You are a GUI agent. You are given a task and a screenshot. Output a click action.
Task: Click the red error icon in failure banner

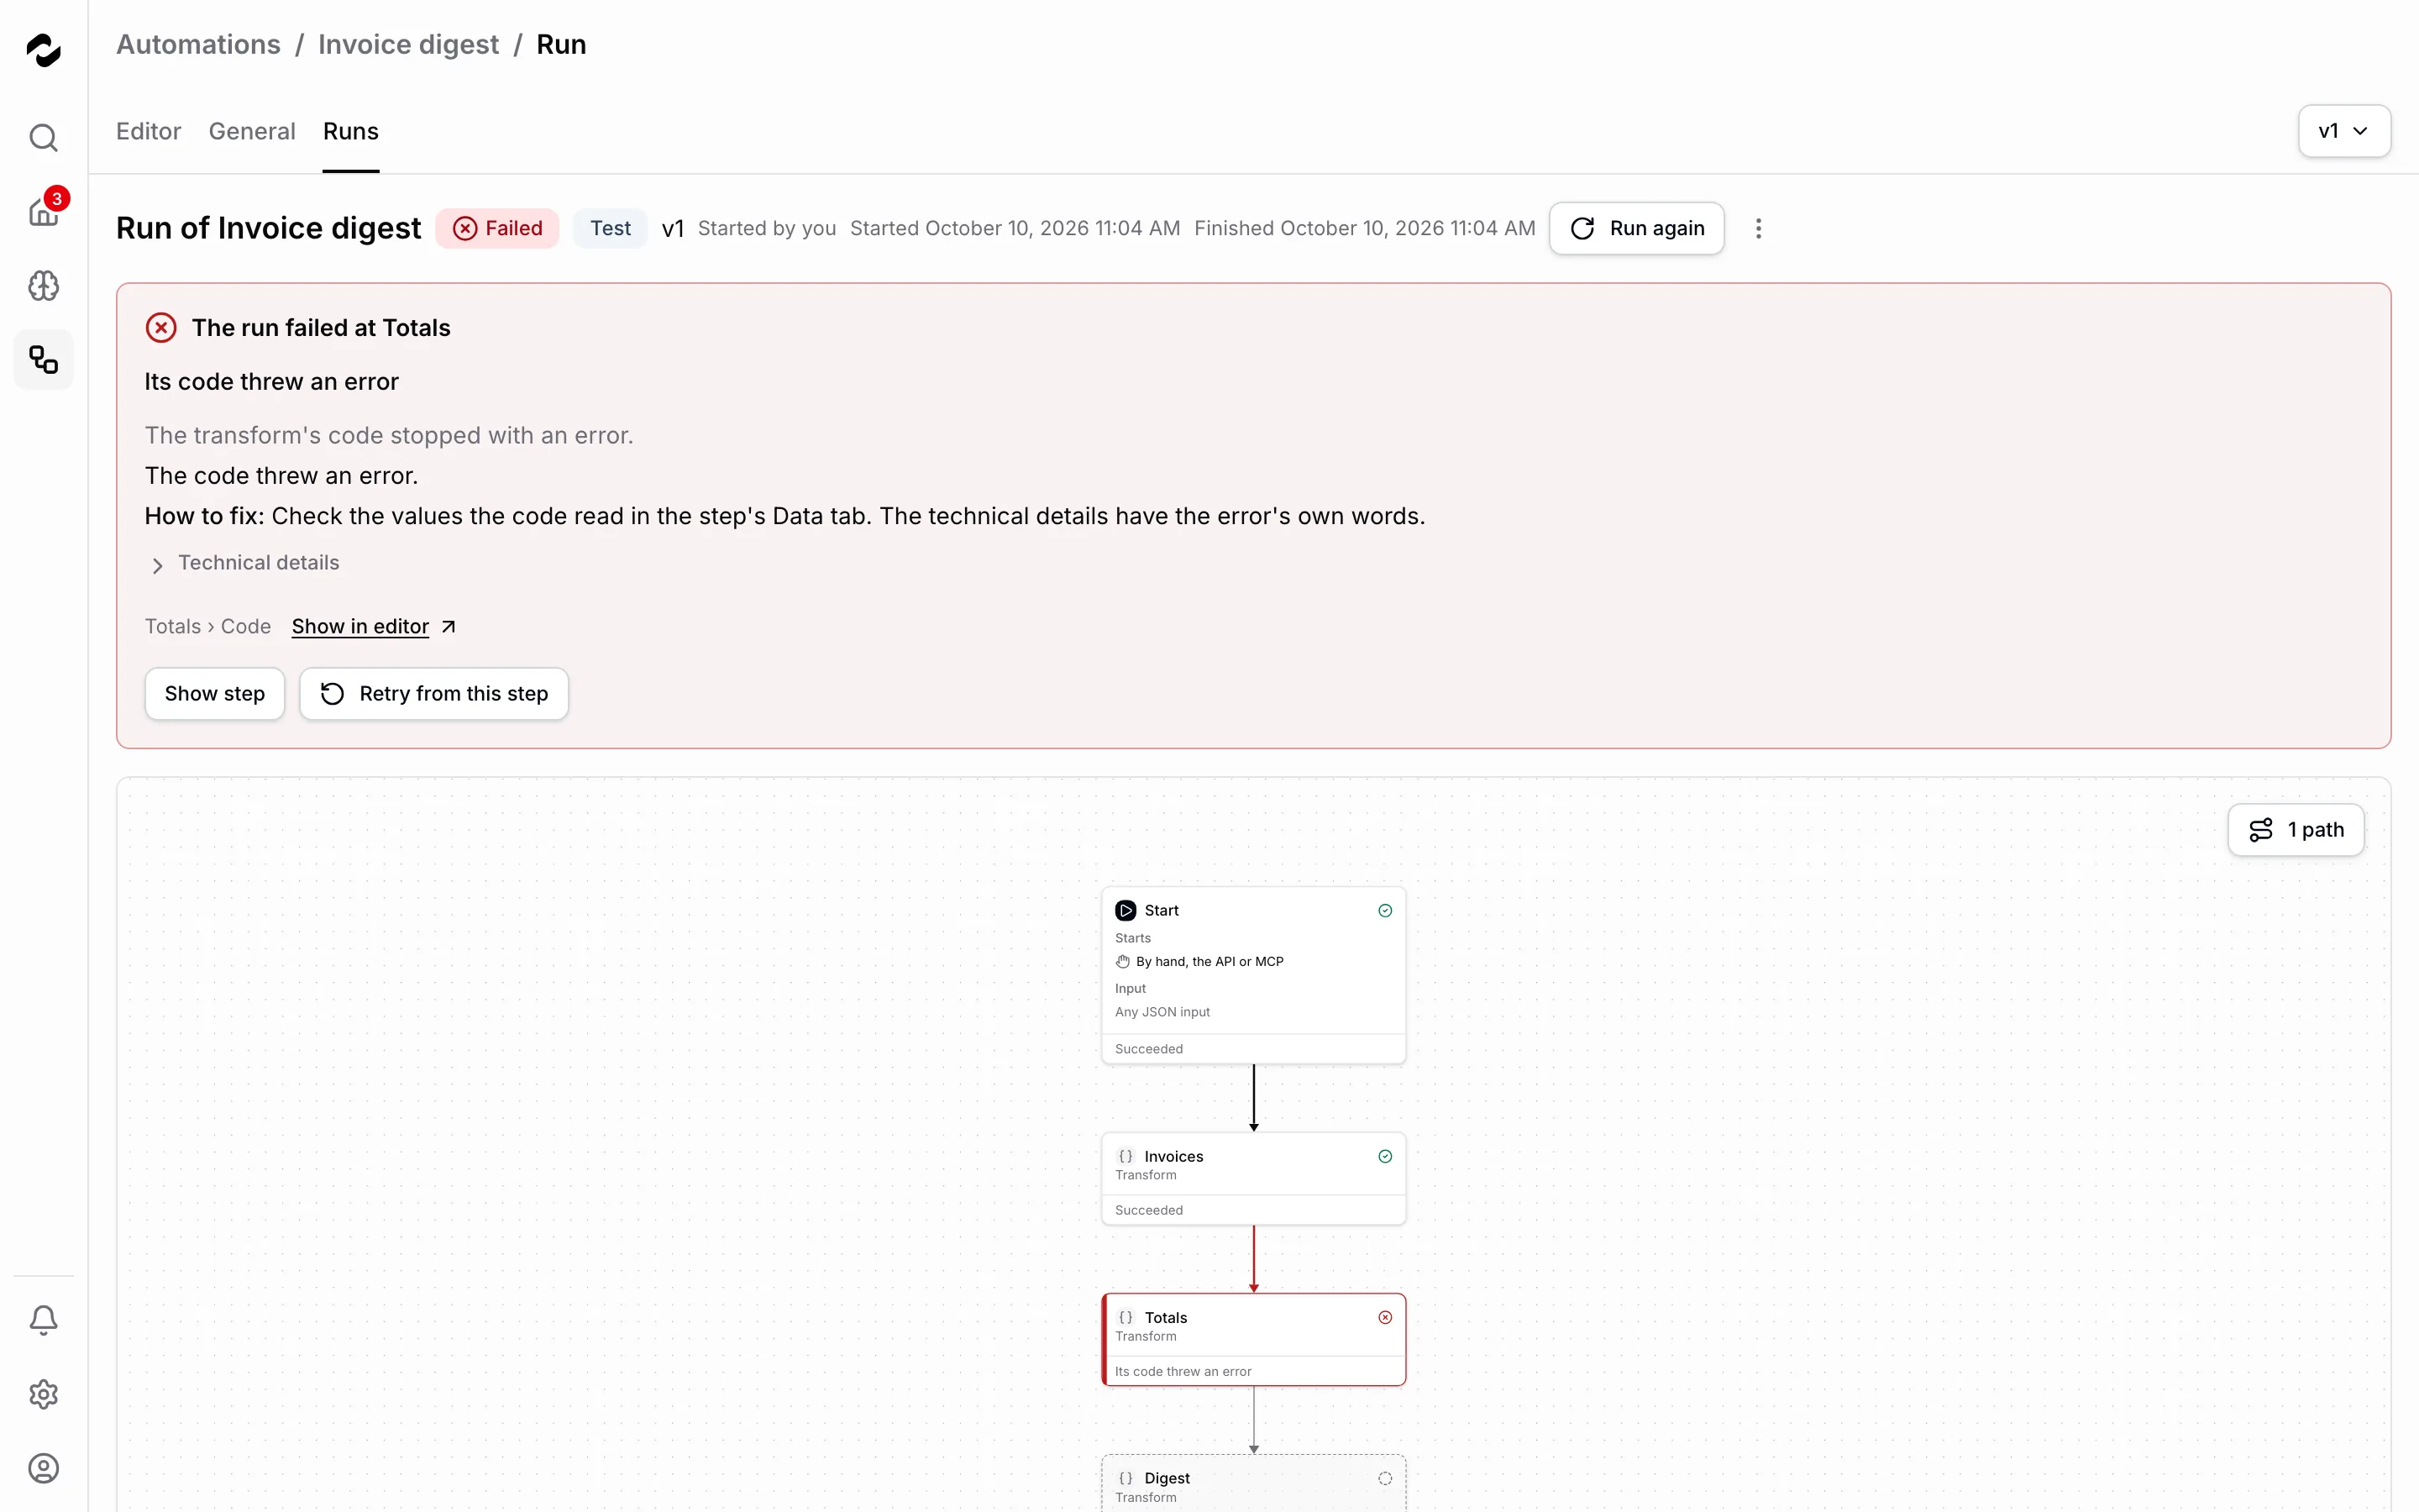[x=161, y=328]
